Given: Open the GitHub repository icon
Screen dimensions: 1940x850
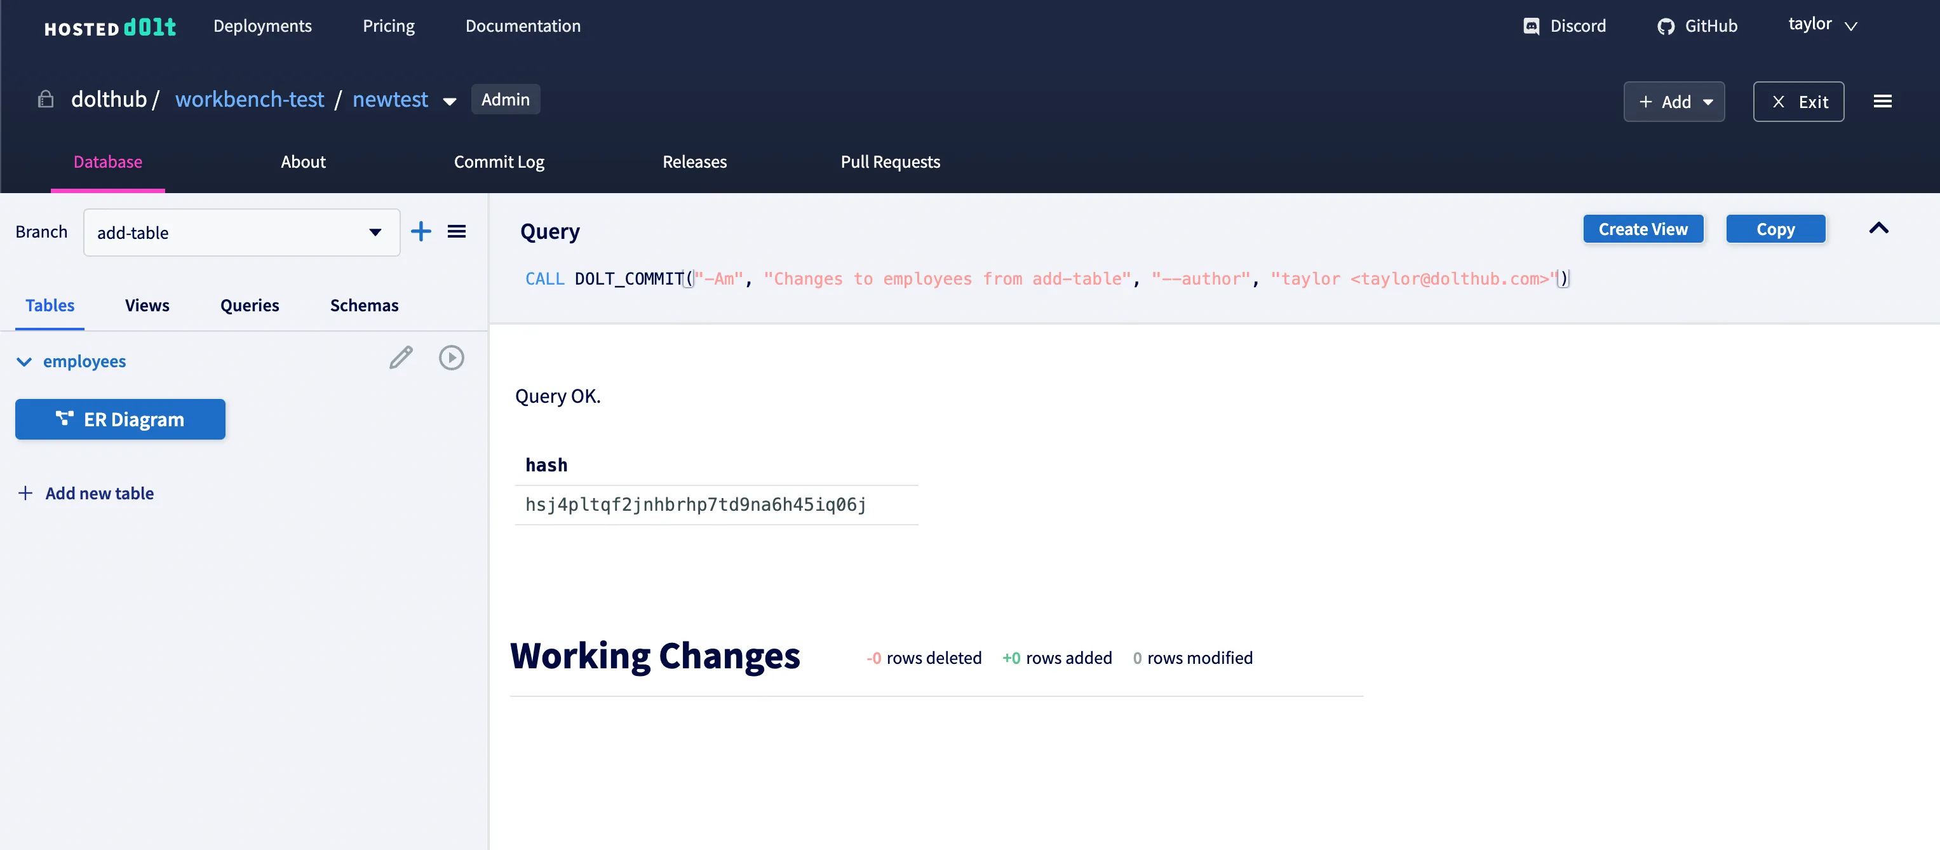Looking at the screenshot, I should pyautogui.click(x=1667, y=25).
